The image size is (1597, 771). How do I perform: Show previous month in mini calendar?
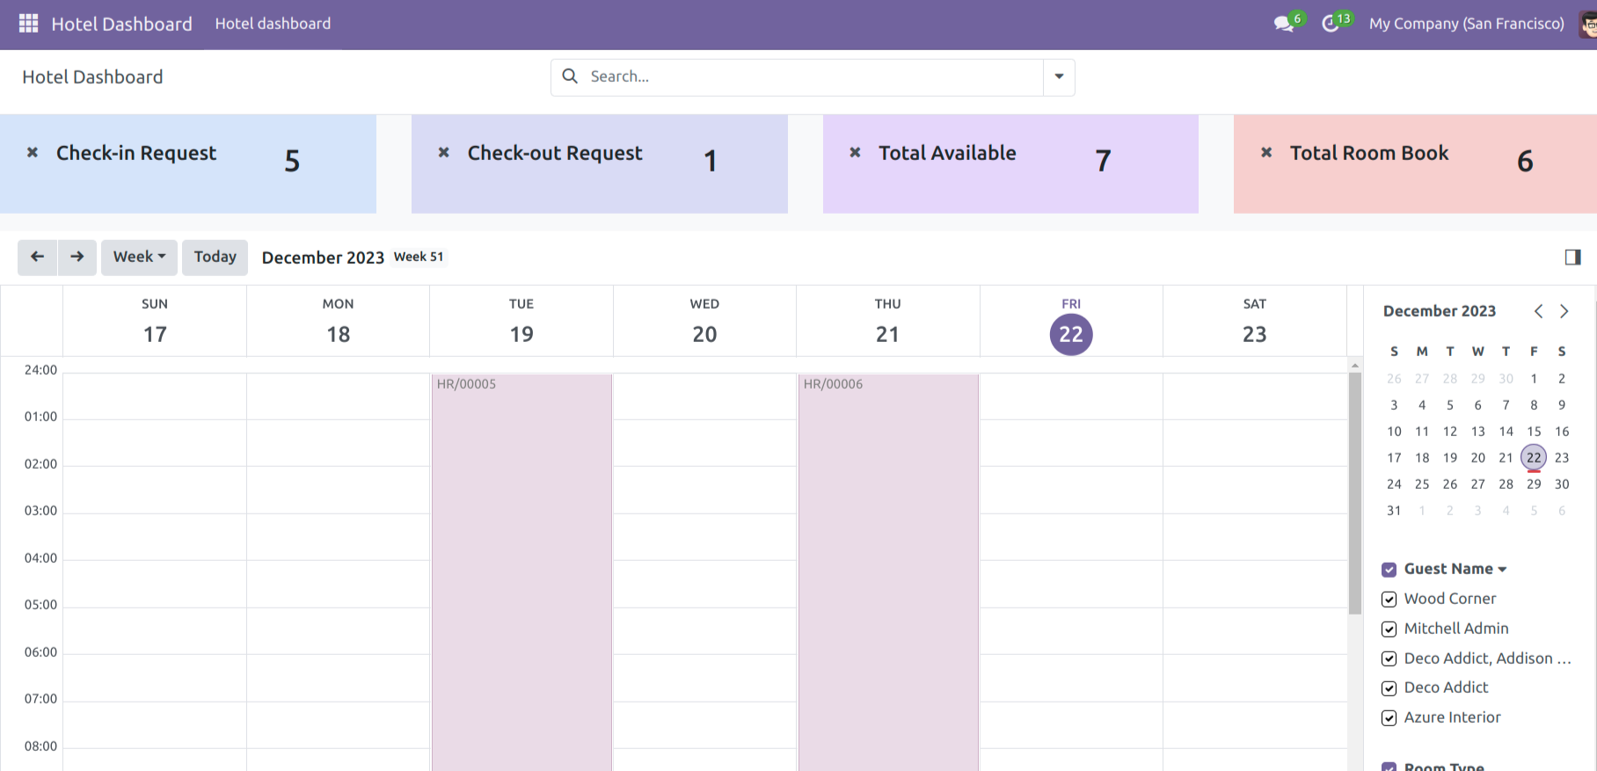(x=1538, y=311)
